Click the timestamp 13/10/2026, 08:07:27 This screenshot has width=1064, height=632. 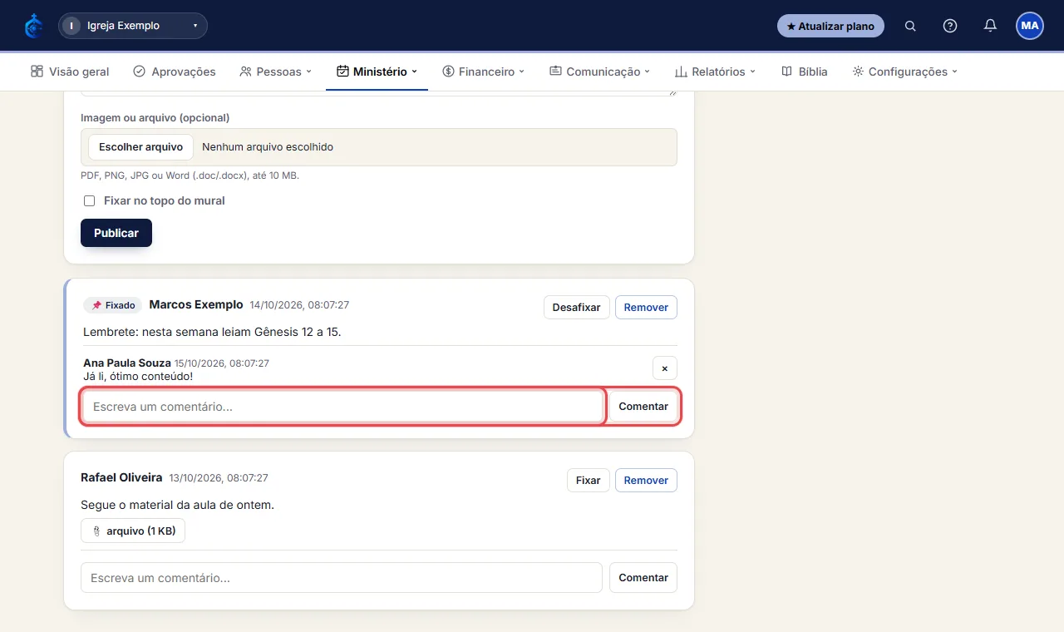[219, 478]
